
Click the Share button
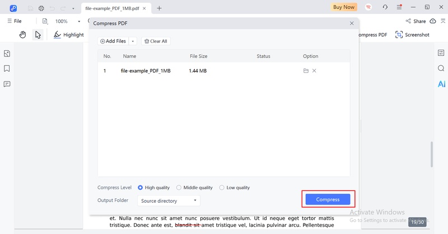(x=416, y=21)
